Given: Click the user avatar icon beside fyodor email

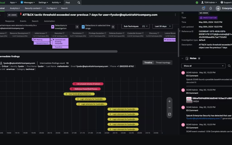Looking at the screenshot, I should coord(1,63).
